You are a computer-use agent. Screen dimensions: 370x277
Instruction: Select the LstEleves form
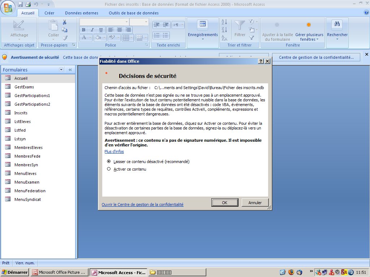38,122
